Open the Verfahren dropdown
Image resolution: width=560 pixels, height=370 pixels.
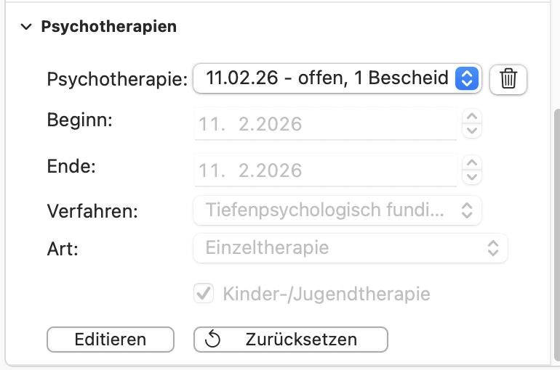[337, 210]
